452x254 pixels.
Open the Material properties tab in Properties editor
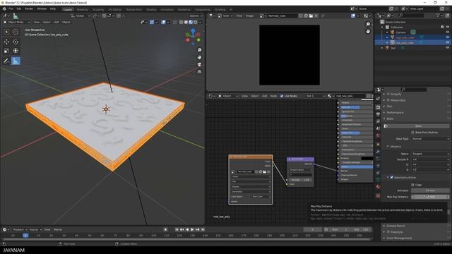[x=378, y=187]
